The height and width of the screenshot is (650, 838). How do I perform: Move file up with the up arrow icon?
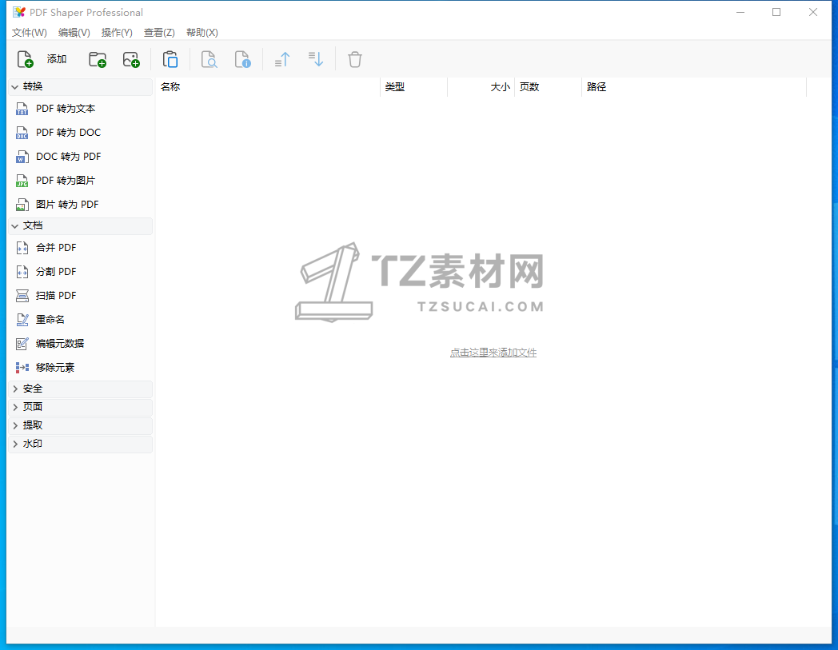[x=282, y=59]
